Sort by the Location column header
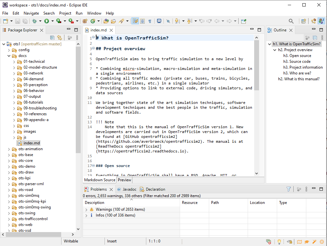Image resolution: width=327 pixels, height=246 pixels. [263, 203]
